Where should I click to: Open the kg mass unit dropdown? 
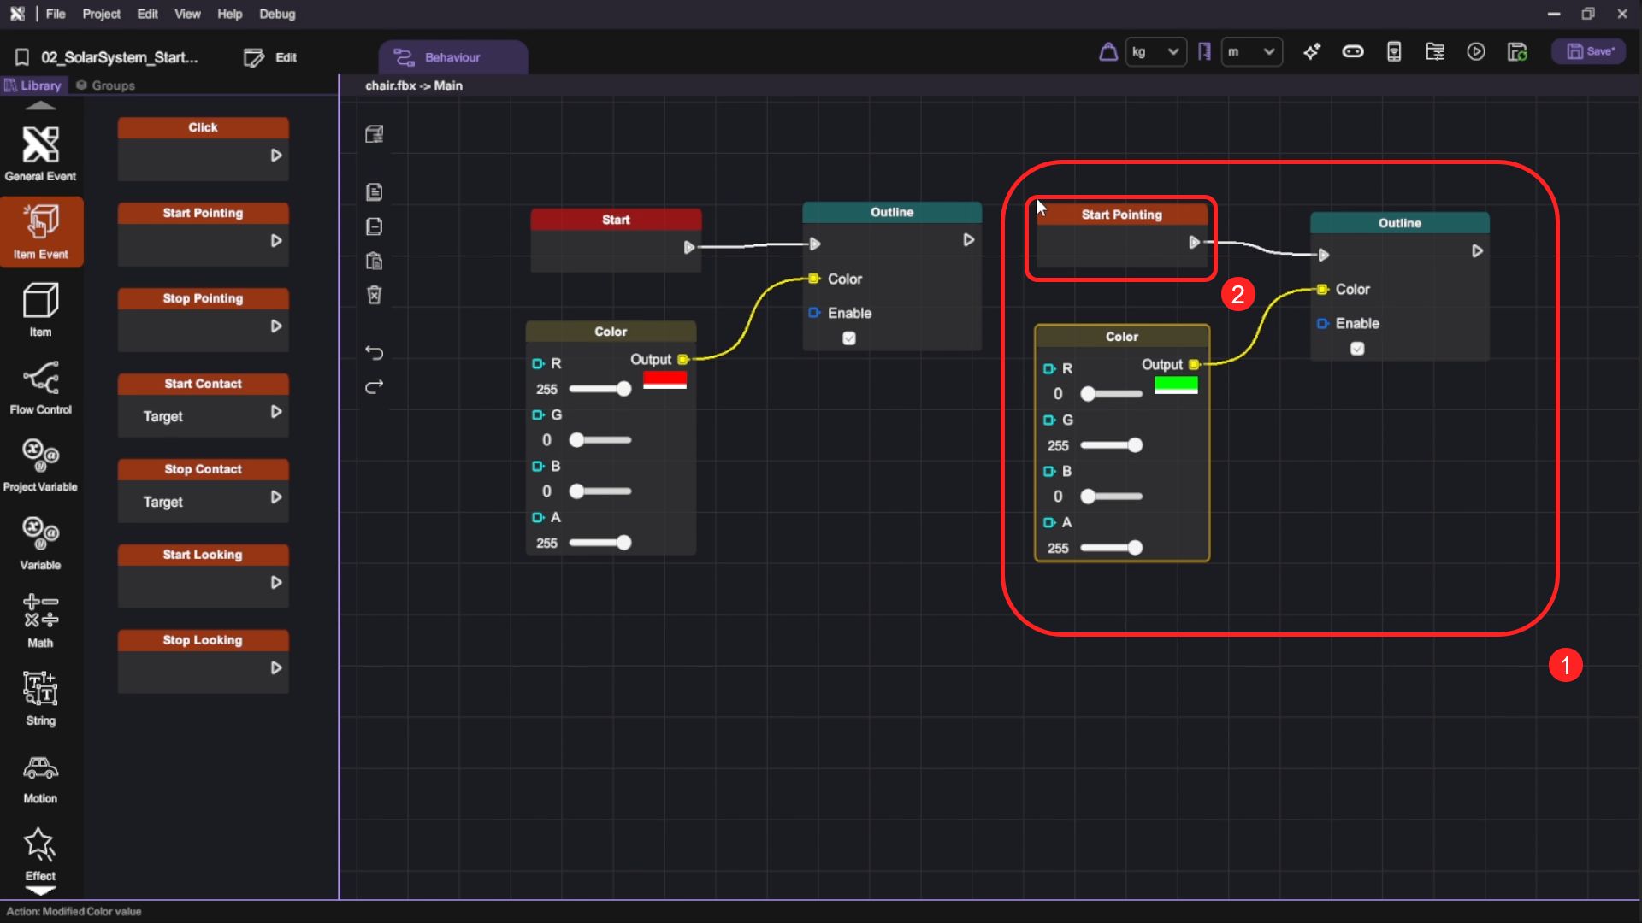tap(1155, 52)
